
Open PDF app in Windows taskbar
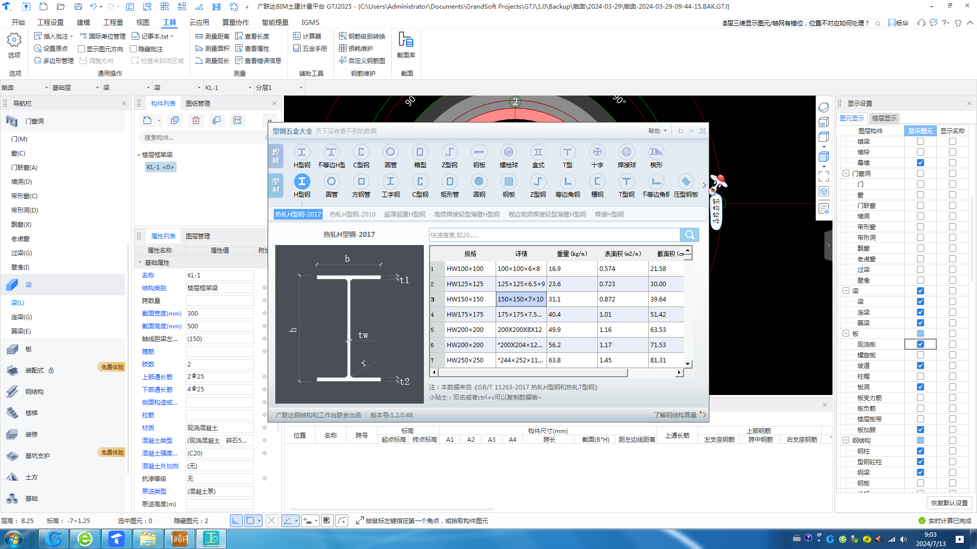(x=180, y=539)
